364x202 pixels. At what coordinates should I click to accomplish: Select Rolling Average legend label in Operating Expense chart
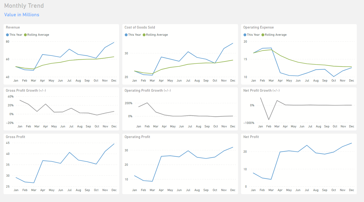click(x=276, y=35)
